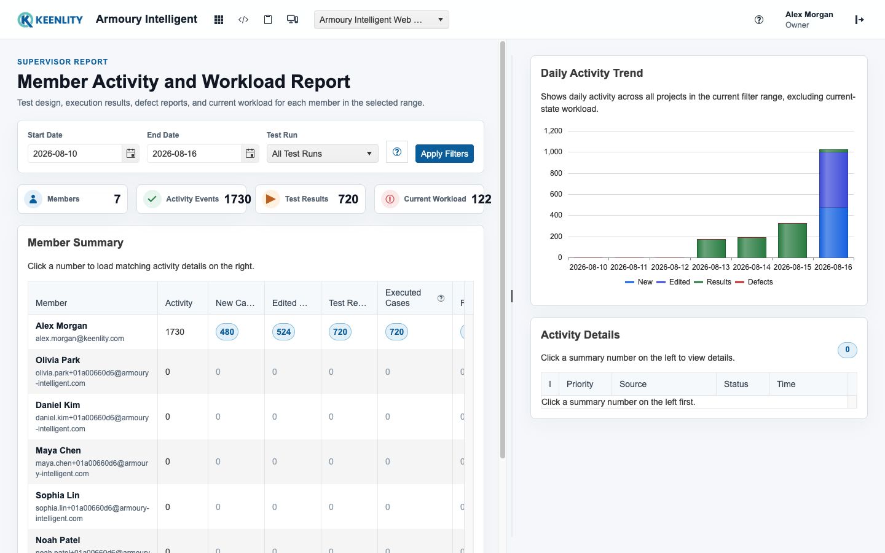Viewport: 885px width, 553px height.
Task: Click the Apply Filters button
Action: [444, 154]
